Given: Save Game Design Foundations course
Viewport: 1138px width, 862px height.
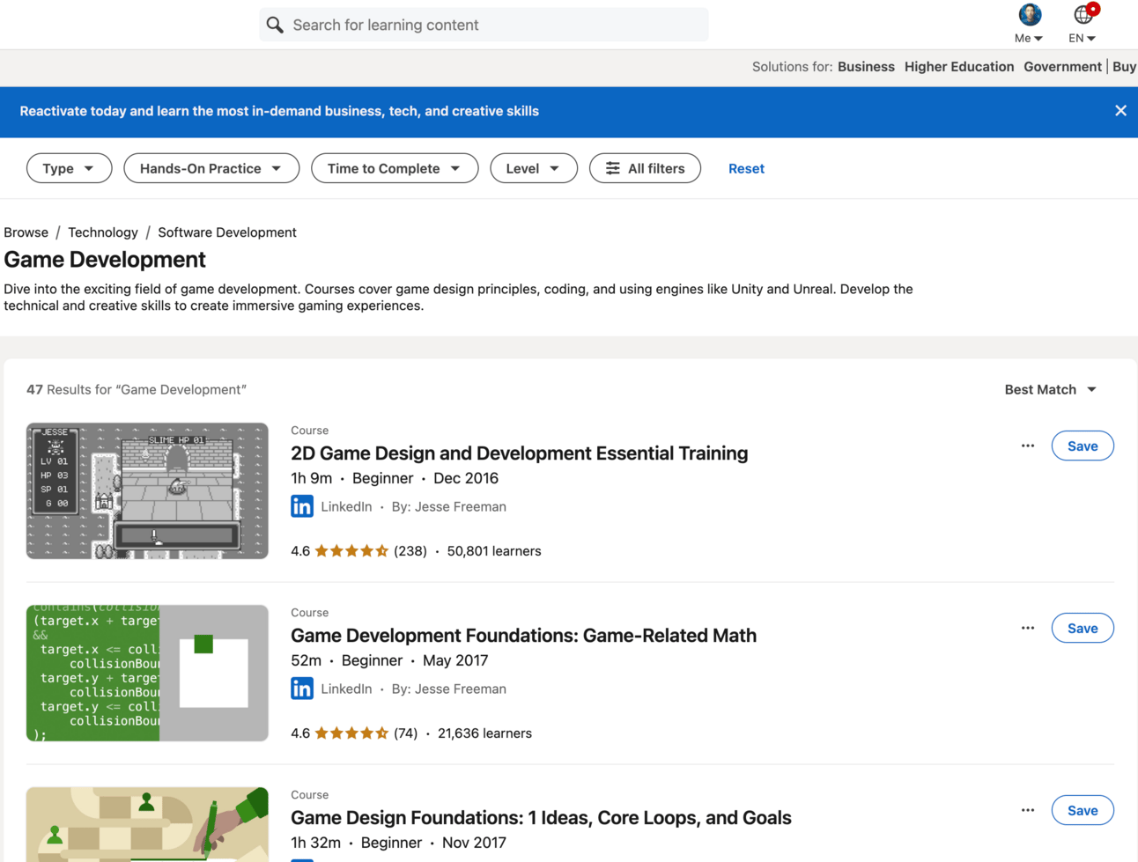Looking at the screenshot, I should pos(1083,810).
